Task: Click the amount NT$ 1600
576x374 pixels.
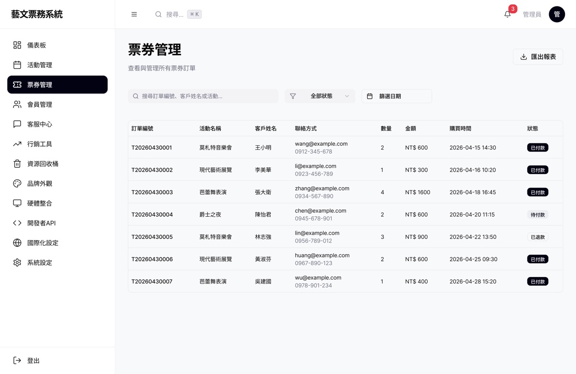Action: (x=418, y=192)
